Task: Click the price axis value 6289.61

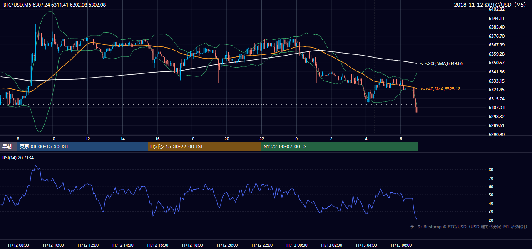Action: click(x=497, y=125)
